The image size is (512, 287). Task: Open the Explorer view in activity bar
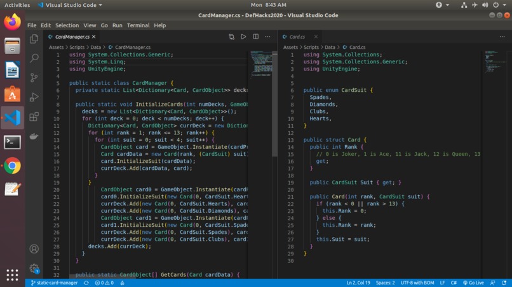(x=34, y=39)
